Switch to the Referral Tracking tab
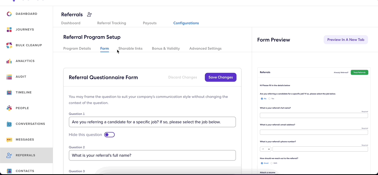 coord(112,23)
